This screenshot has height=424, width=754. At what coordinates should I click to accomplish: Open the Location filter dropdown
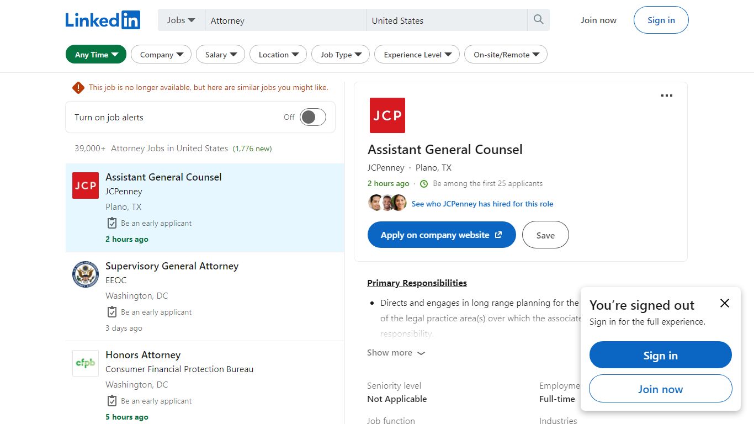pos(278,55)
